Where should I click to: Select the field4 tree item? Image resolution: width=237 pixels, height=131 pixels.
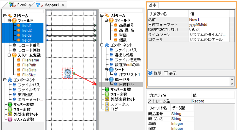pos(27,40)
